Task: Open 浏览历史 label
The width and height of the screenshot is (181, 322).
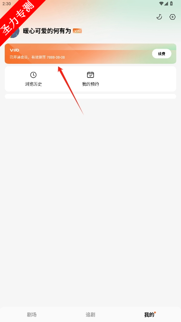Action: pos(33,84)
